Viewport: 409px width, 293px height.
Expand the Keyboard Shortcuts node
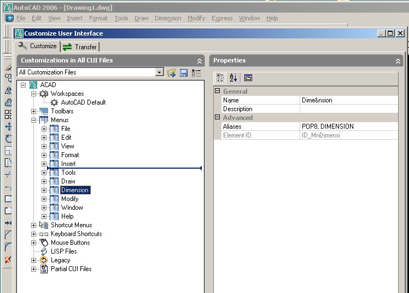[34, 234]
